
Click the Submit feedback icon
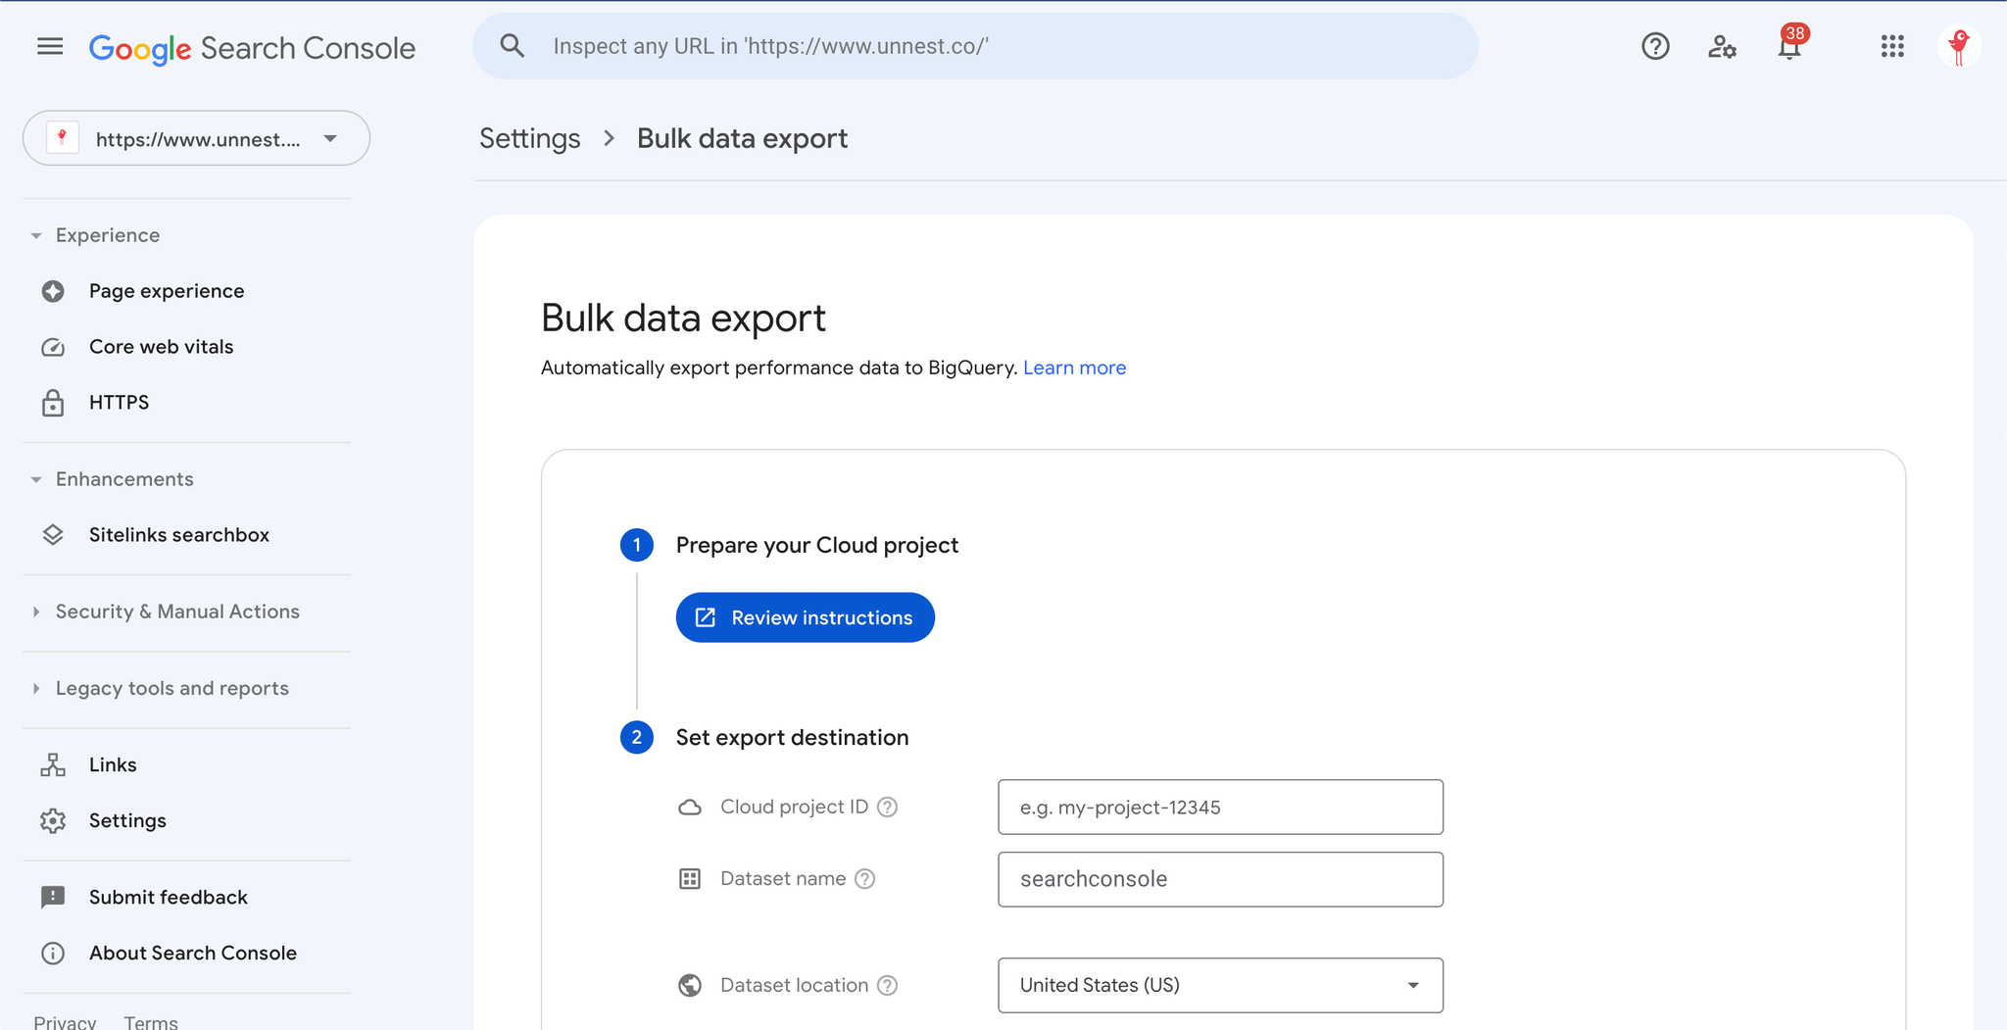point(53,898)
